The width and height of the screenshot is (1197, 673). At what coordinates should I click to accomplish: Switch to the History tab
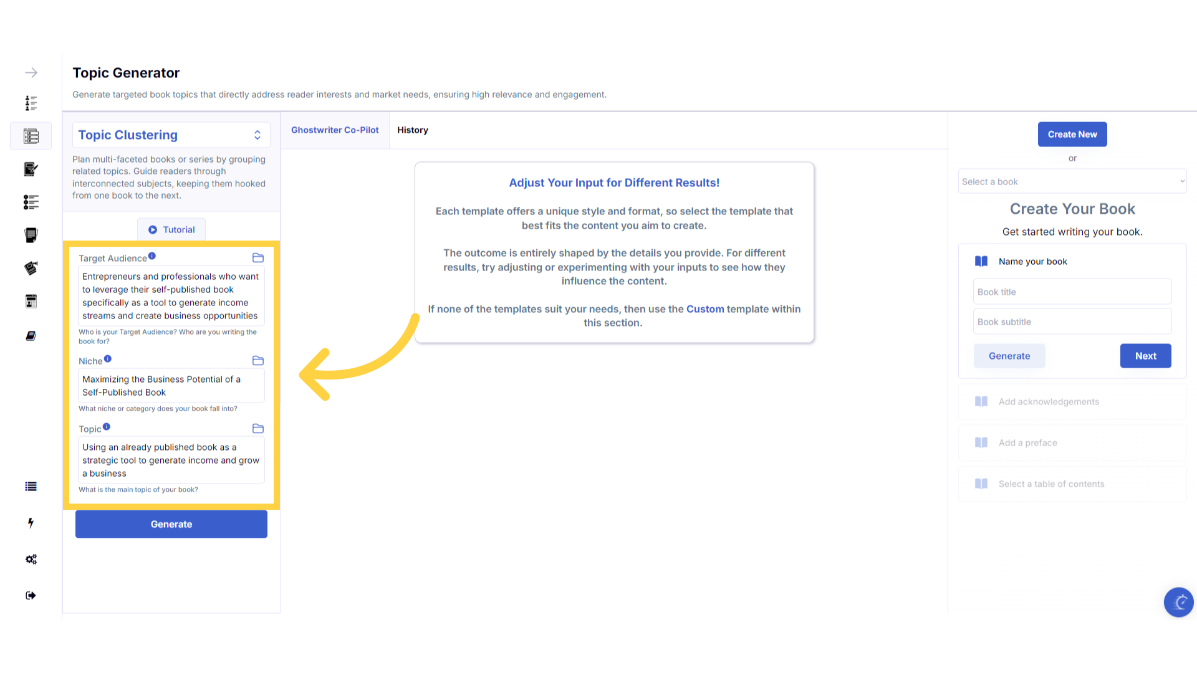click(x=413, y=130)
